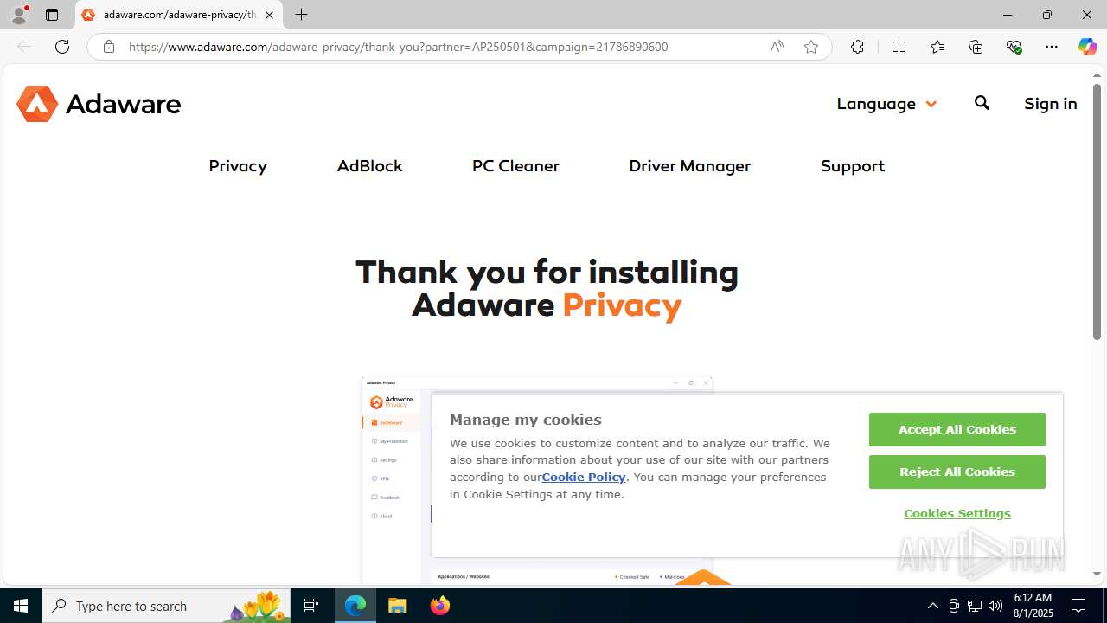Open a new tab with the plus icon
This screenshot has width=1107, height=623.
301,15
